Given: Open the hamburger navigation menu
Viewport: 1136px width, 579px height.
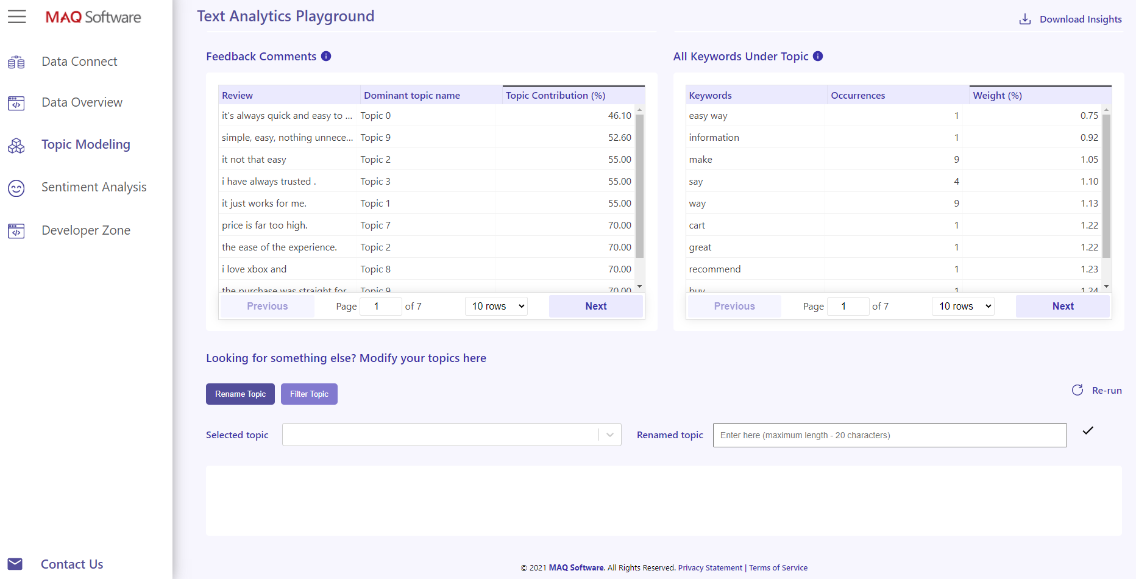Looking at the screenshot, I should coord(17,16).
